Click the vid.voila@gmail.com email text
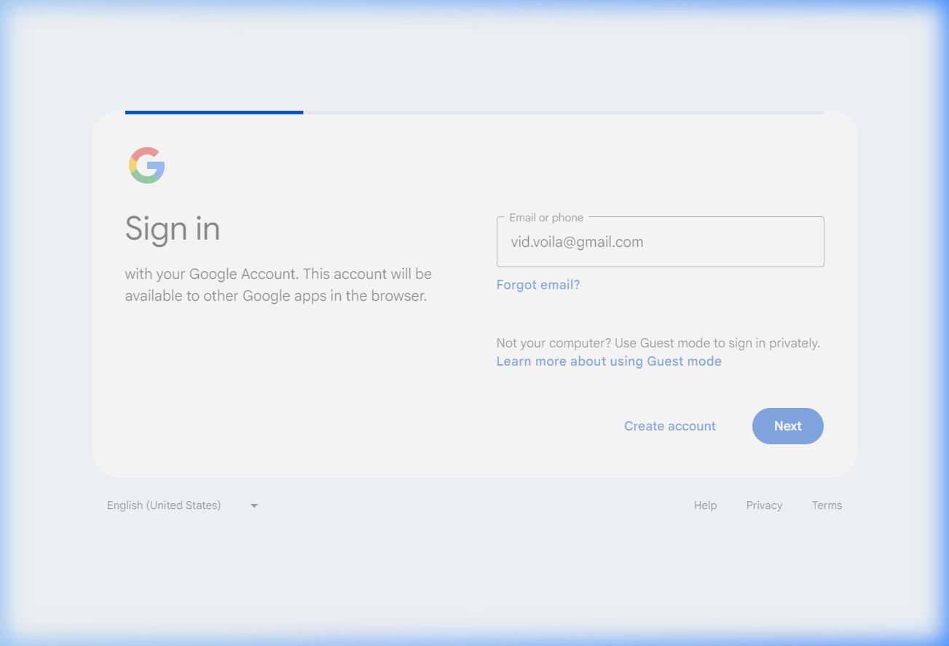 [577, 243]
